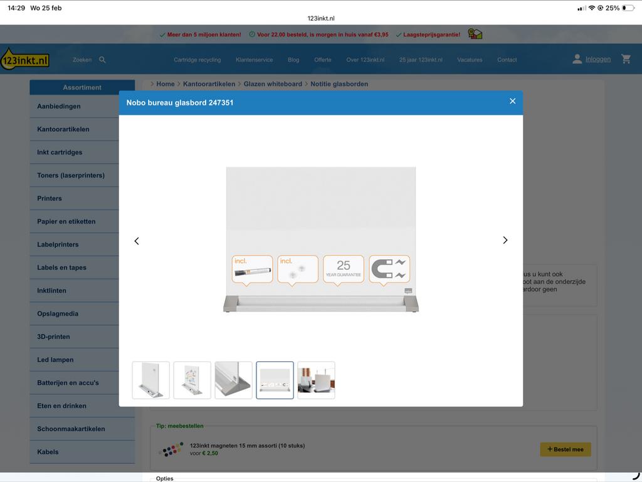
Task: Open Vacatures in top navigation
Action: tap(470, 60)
